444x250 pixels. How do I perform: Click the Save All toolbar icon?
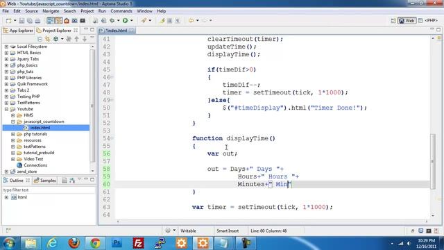[x=29, y=21]
